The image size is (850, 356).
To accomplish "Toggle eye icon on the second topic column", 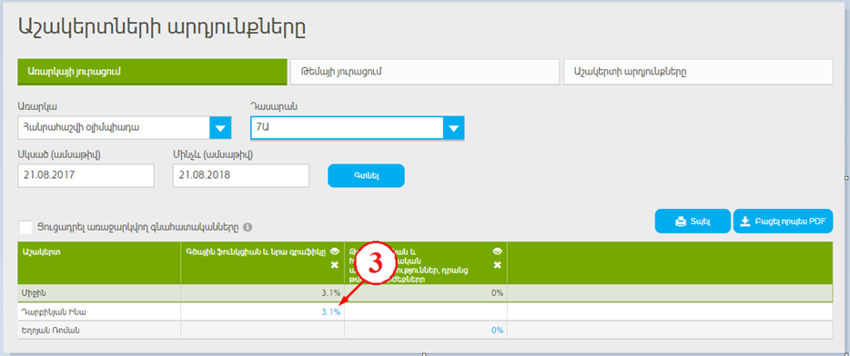I will click(497, 251).
